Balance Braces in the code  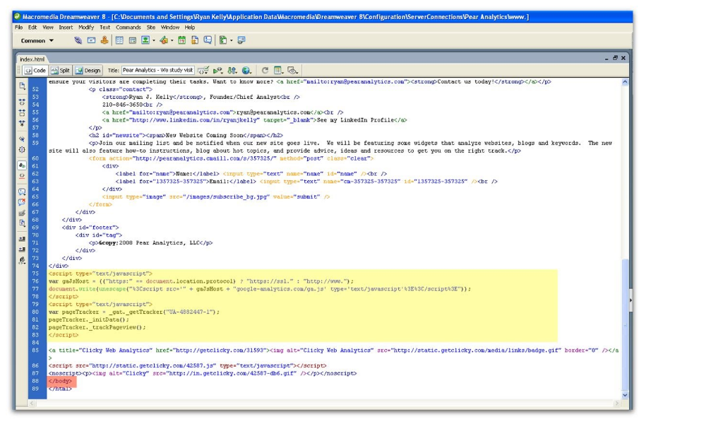(x=22, y=150)
